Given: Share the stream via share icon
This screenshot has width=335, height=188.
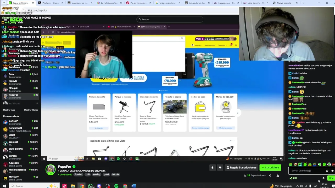Looking at the screenshot, I should 270,175.
